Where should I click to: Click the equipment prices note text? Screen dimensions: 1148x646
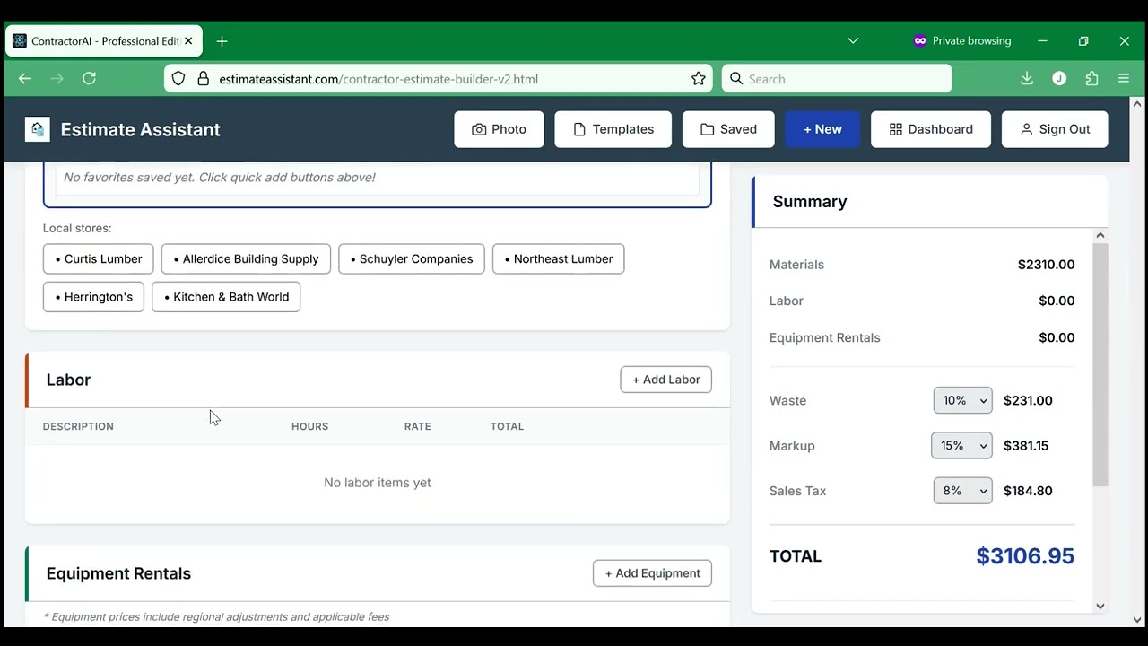coord(216,616)
